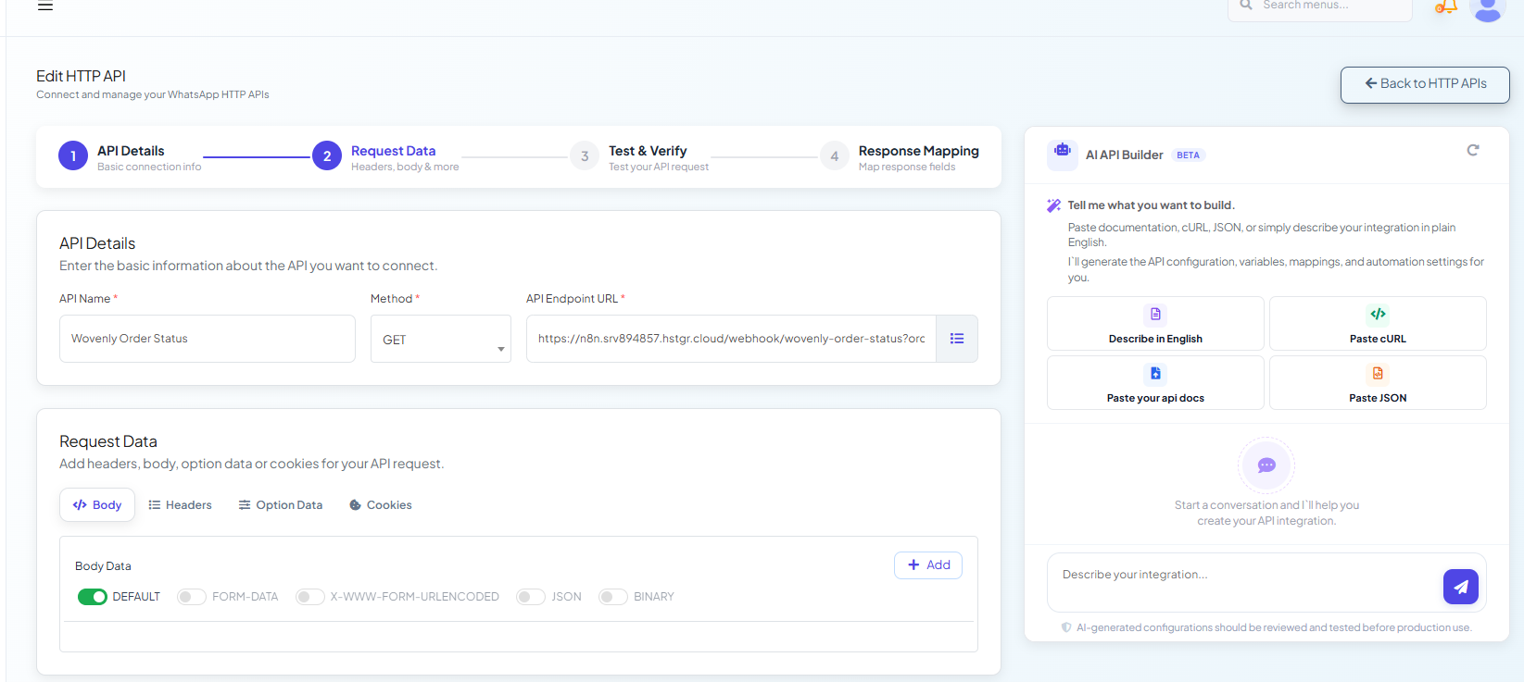1524x682 pixels.
Task: Click the Edit HTTP API heading
Action: point(81,76)
